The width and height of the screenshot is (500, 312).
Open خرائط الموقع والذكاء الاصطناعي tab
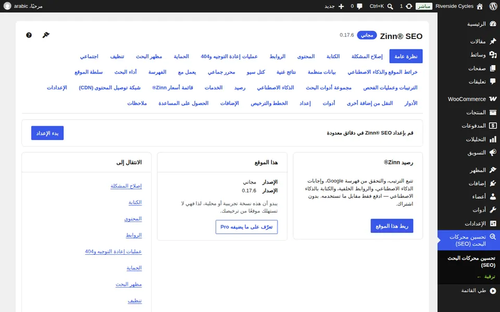pyautogui.click(x=382, y=72)
